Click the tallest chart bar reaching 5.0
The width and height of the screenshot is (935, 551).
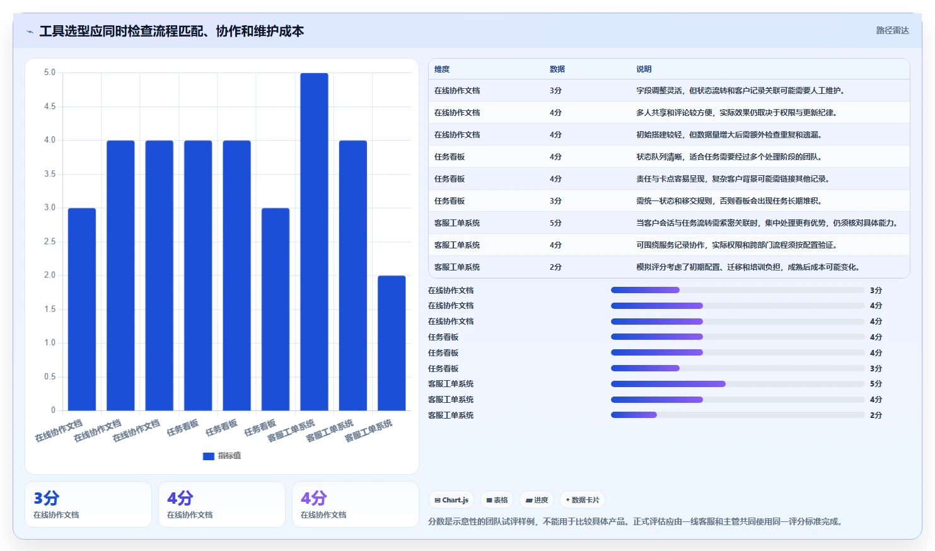[314, 241]
